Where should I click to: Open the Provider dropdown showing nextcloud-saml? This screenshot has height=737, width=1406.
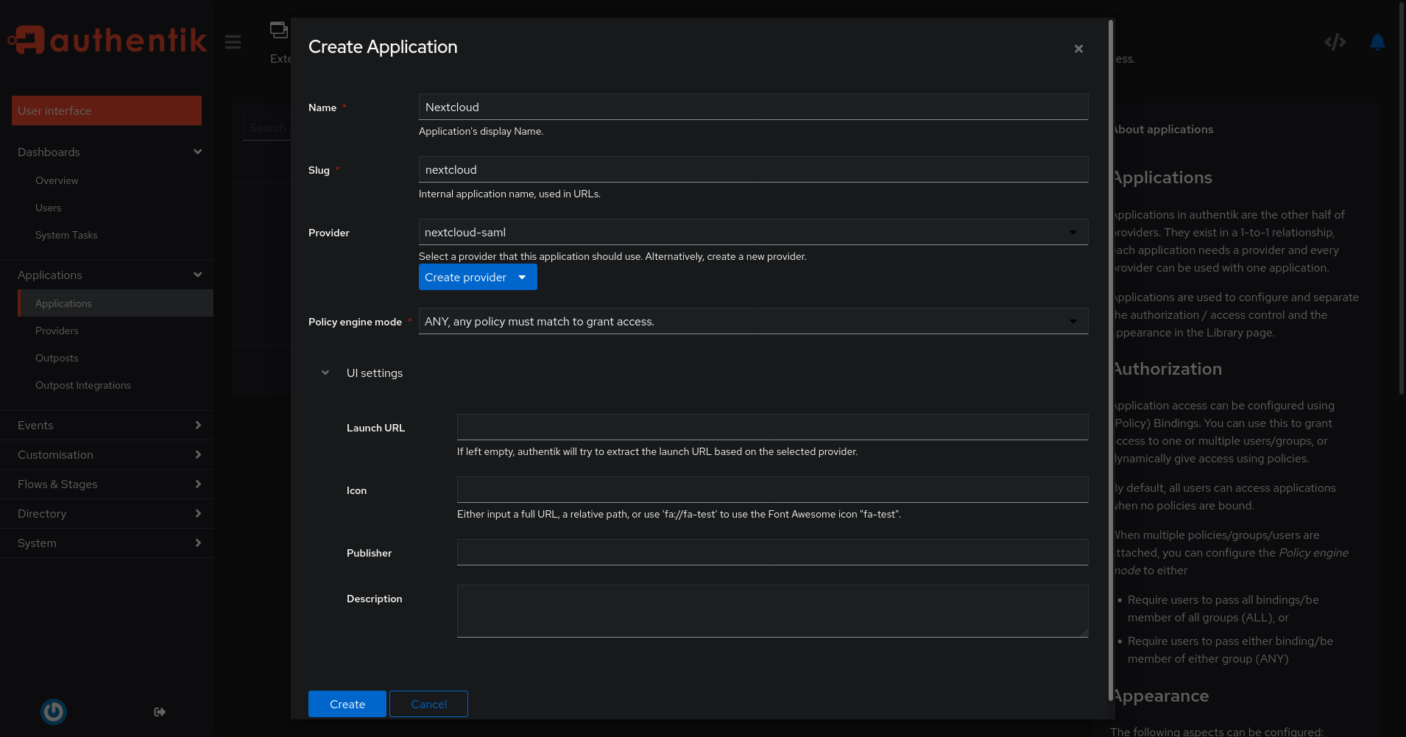[752, 232]
